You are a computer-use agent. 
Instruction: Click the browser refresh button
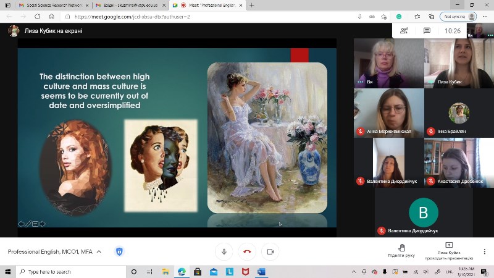37,17
